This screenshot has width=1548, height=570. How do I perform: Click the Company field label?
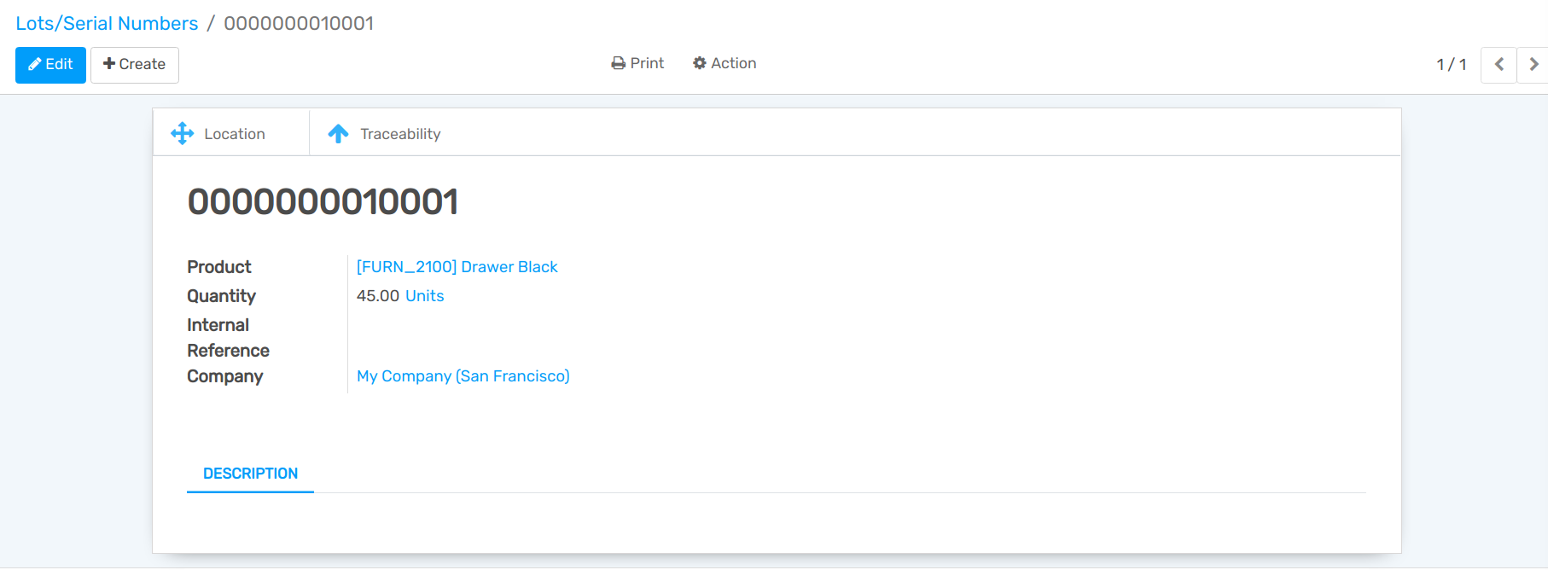pyautogui.click(x=225, y=376)
